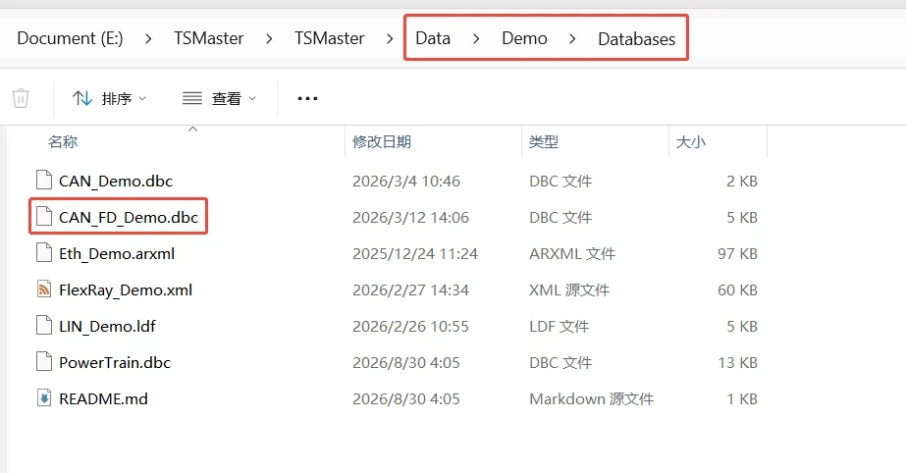This screenshot has height=473, width=906.
Task: Sort by the 类型 column header
Action: click(544, 141)
